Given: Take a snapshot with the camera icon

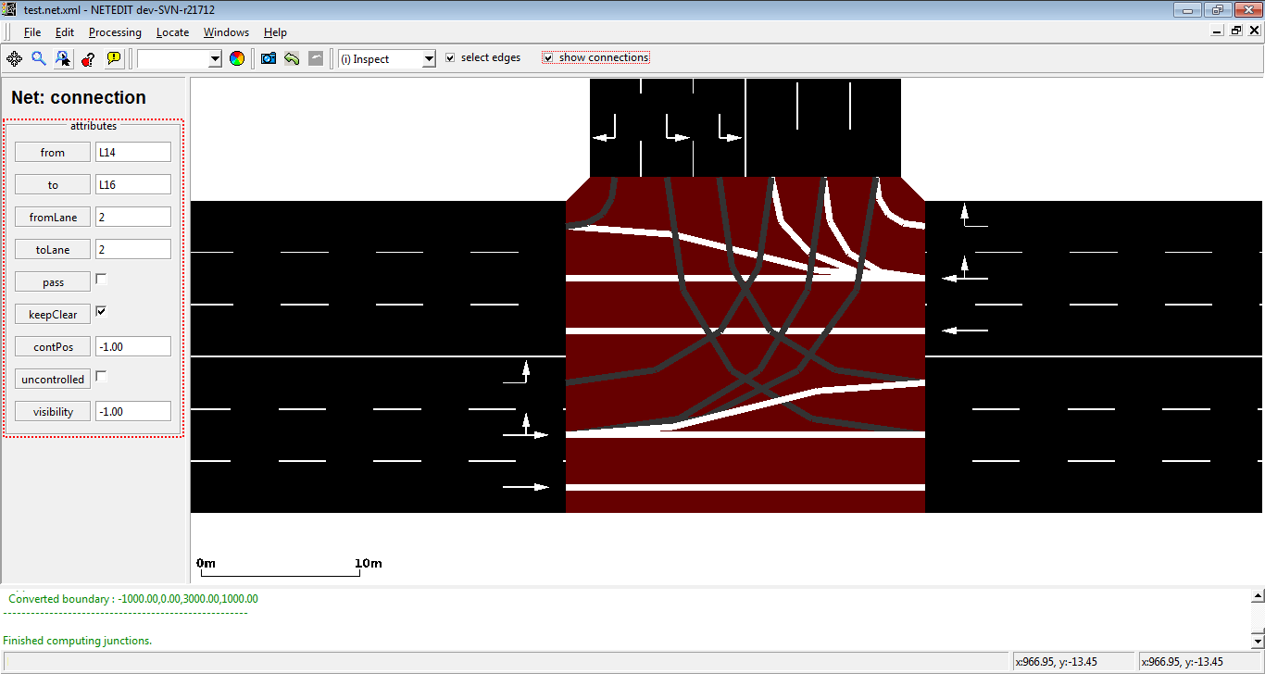Looking at the screenshot, I should coord(269,58).
